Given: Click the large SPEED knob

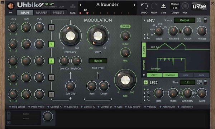Looking at the screenshot, I should pos(98,35).
